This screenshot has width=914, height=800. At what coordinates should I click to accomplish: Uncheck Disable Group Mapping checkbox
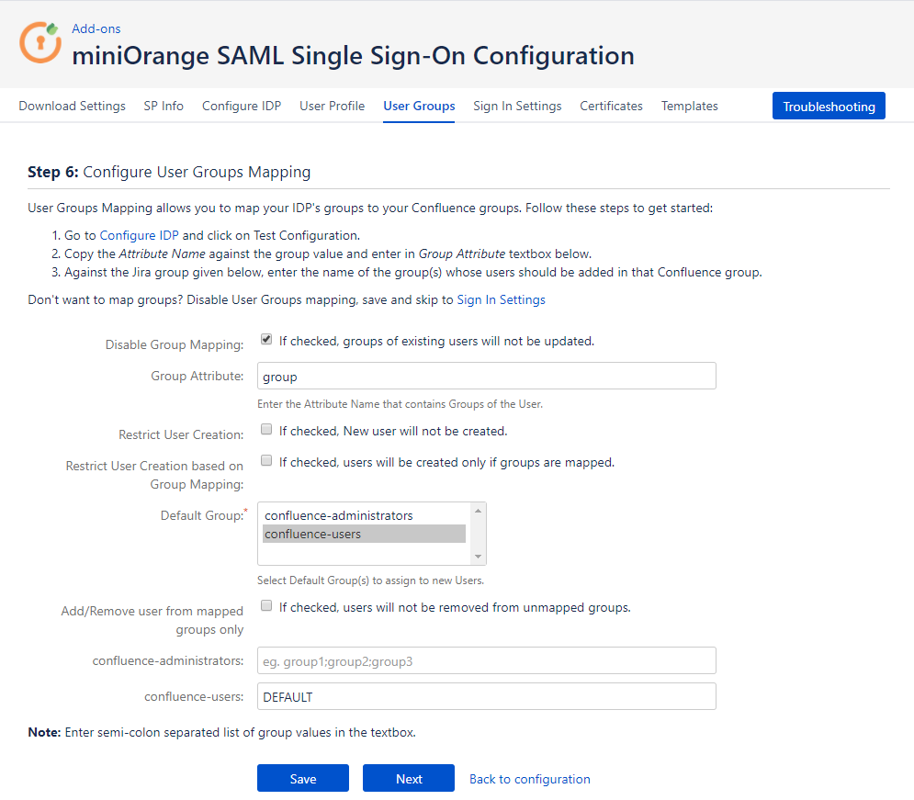[x=266, y=340]
